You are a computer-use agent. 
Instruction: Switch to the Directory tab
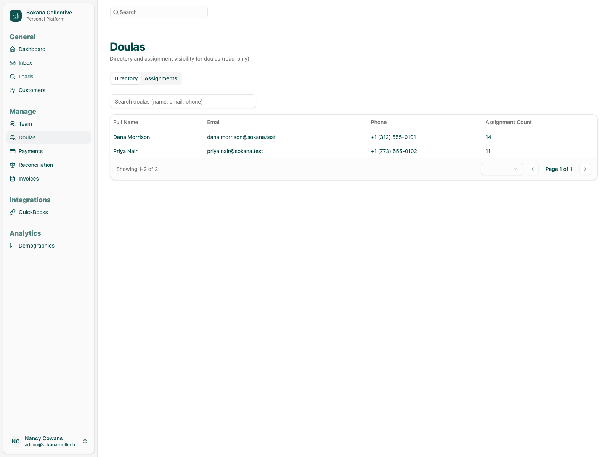click(x=126, y=78)
